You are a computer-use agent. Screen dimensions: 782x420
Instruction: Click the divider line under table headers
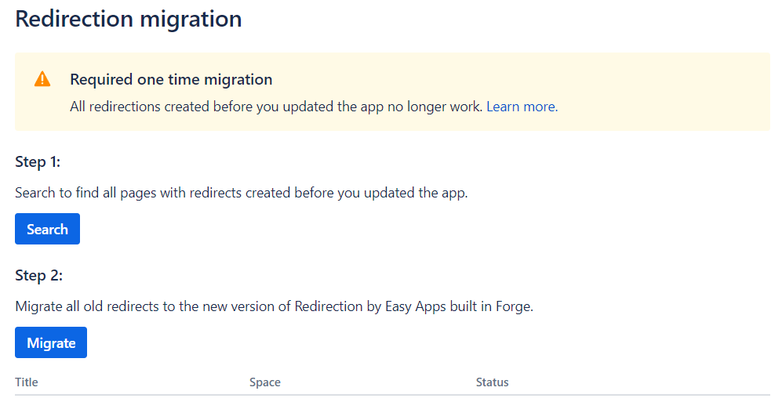(392, 395)
